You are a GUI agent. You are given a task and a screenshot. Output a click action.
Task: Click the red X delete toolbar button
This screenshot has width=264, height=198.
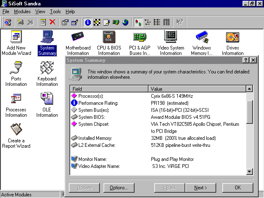pyautogui.click(x=52, y=22)
